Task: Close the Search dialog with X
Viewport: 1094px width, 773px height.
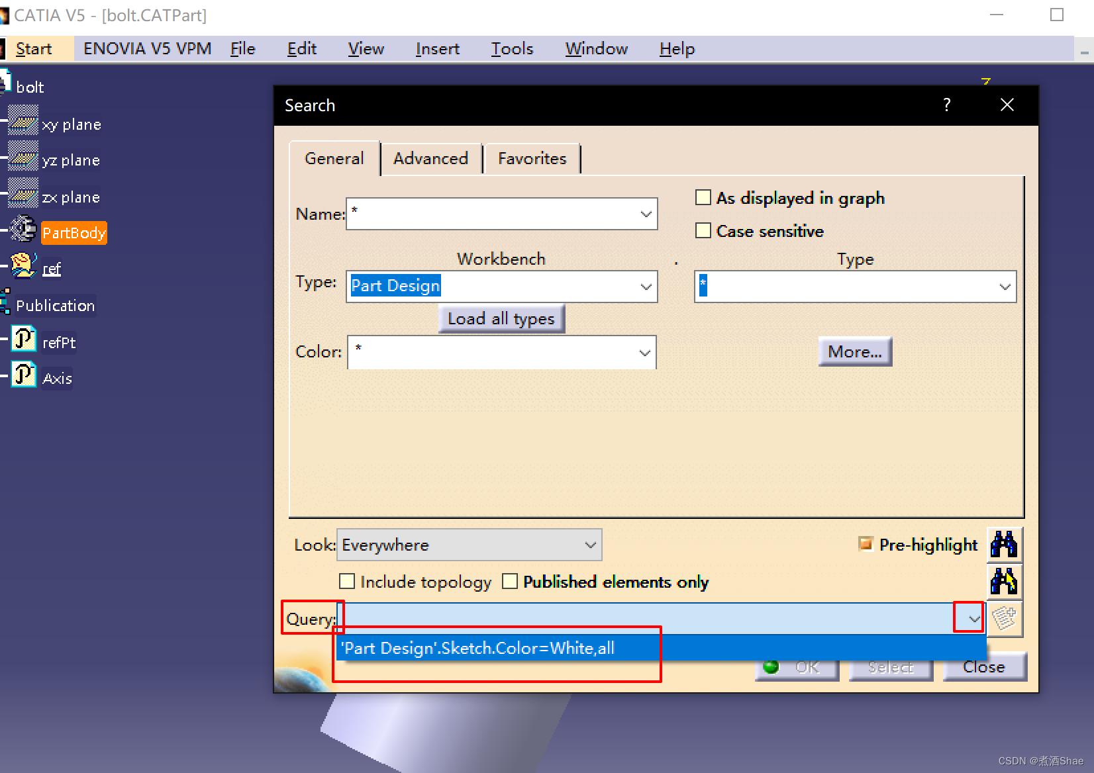Action: [x=1007, y=105]
